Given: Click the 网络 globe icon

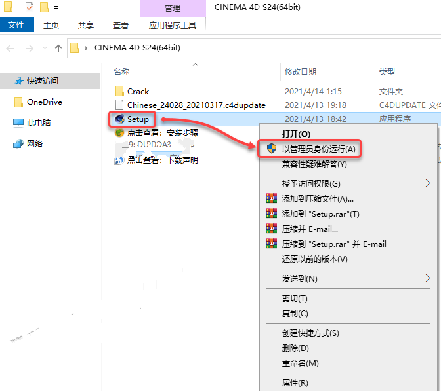Looking at the screenshot, I should pos(18,144).
